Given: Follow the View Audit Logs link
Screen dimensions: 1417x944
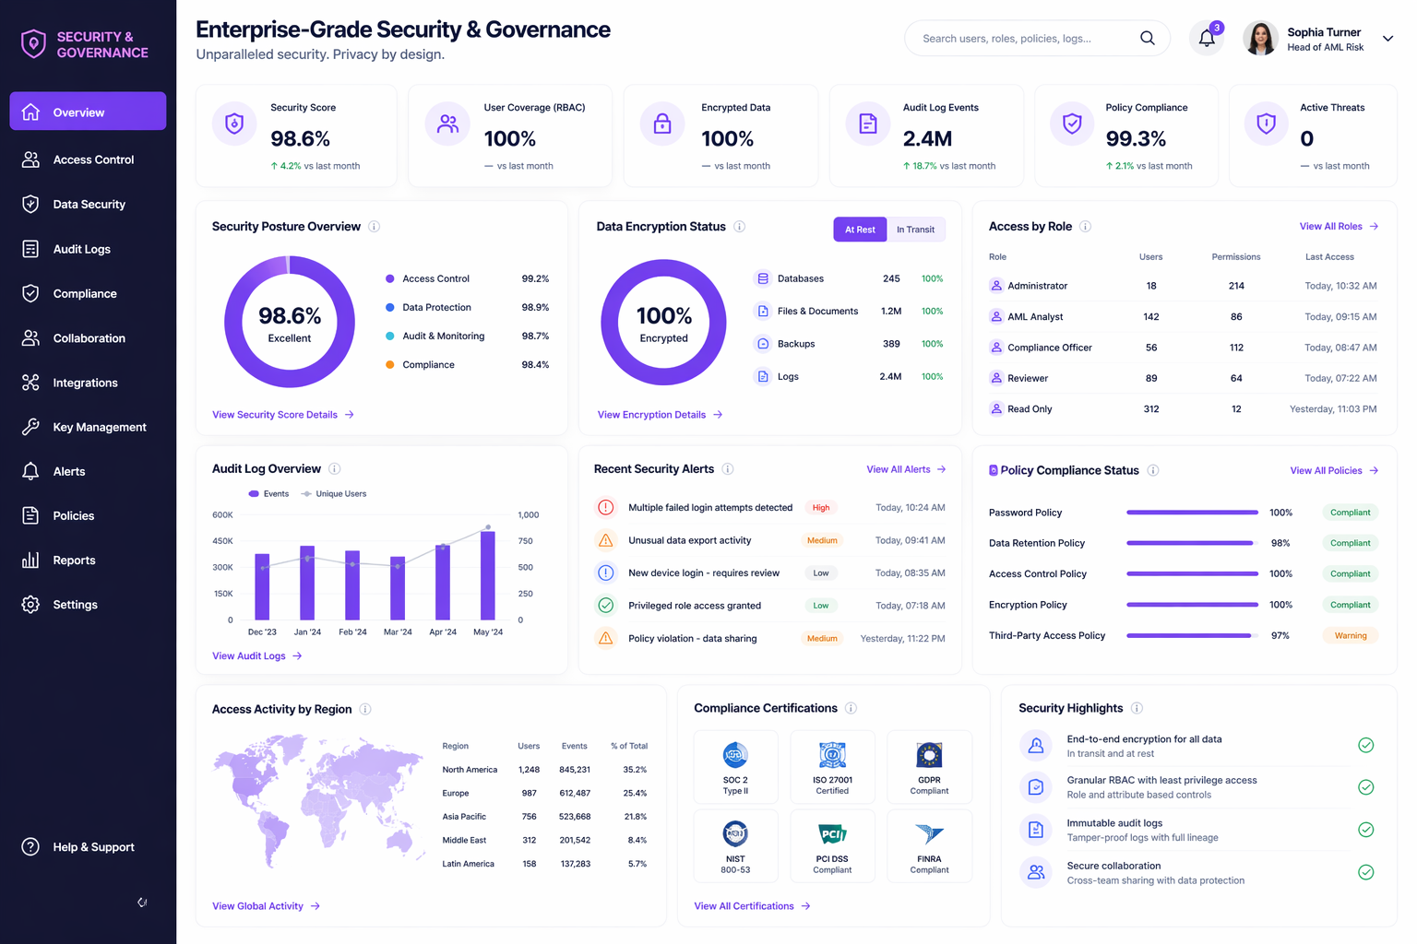Looking at the screenshot, I should (257, 656).
